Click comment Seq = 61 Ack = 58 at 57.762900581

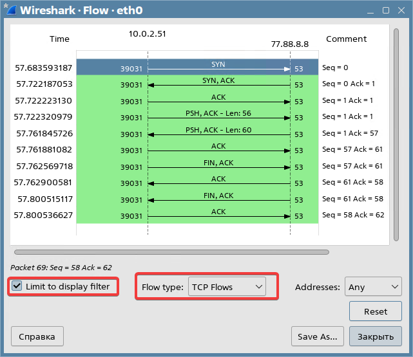pos(352,182)
